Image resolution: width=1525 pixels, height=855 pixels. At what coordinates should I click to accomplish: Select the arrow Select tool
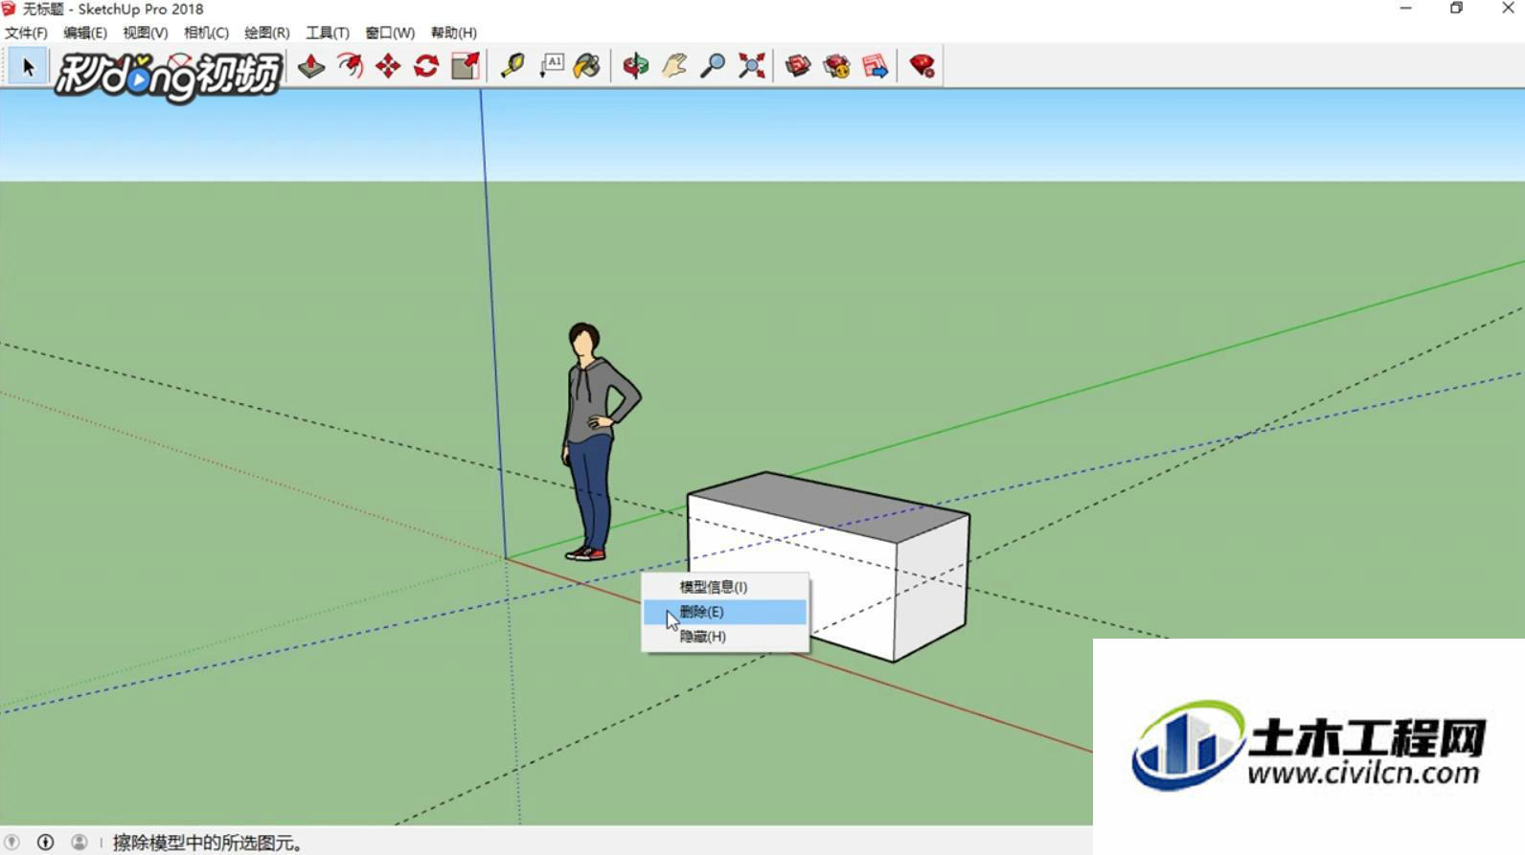[28, 67]
